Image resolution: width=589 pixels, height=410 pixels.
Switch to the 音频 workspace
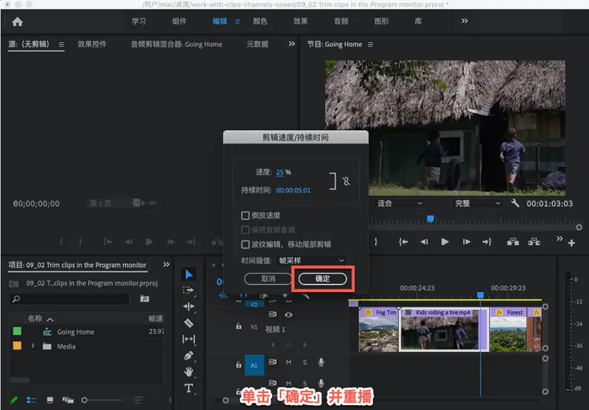341,21
